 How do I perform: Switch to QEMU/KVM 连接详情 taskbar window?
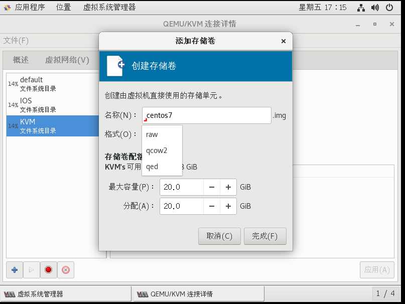pyautogui.click(x=198, y=294)
